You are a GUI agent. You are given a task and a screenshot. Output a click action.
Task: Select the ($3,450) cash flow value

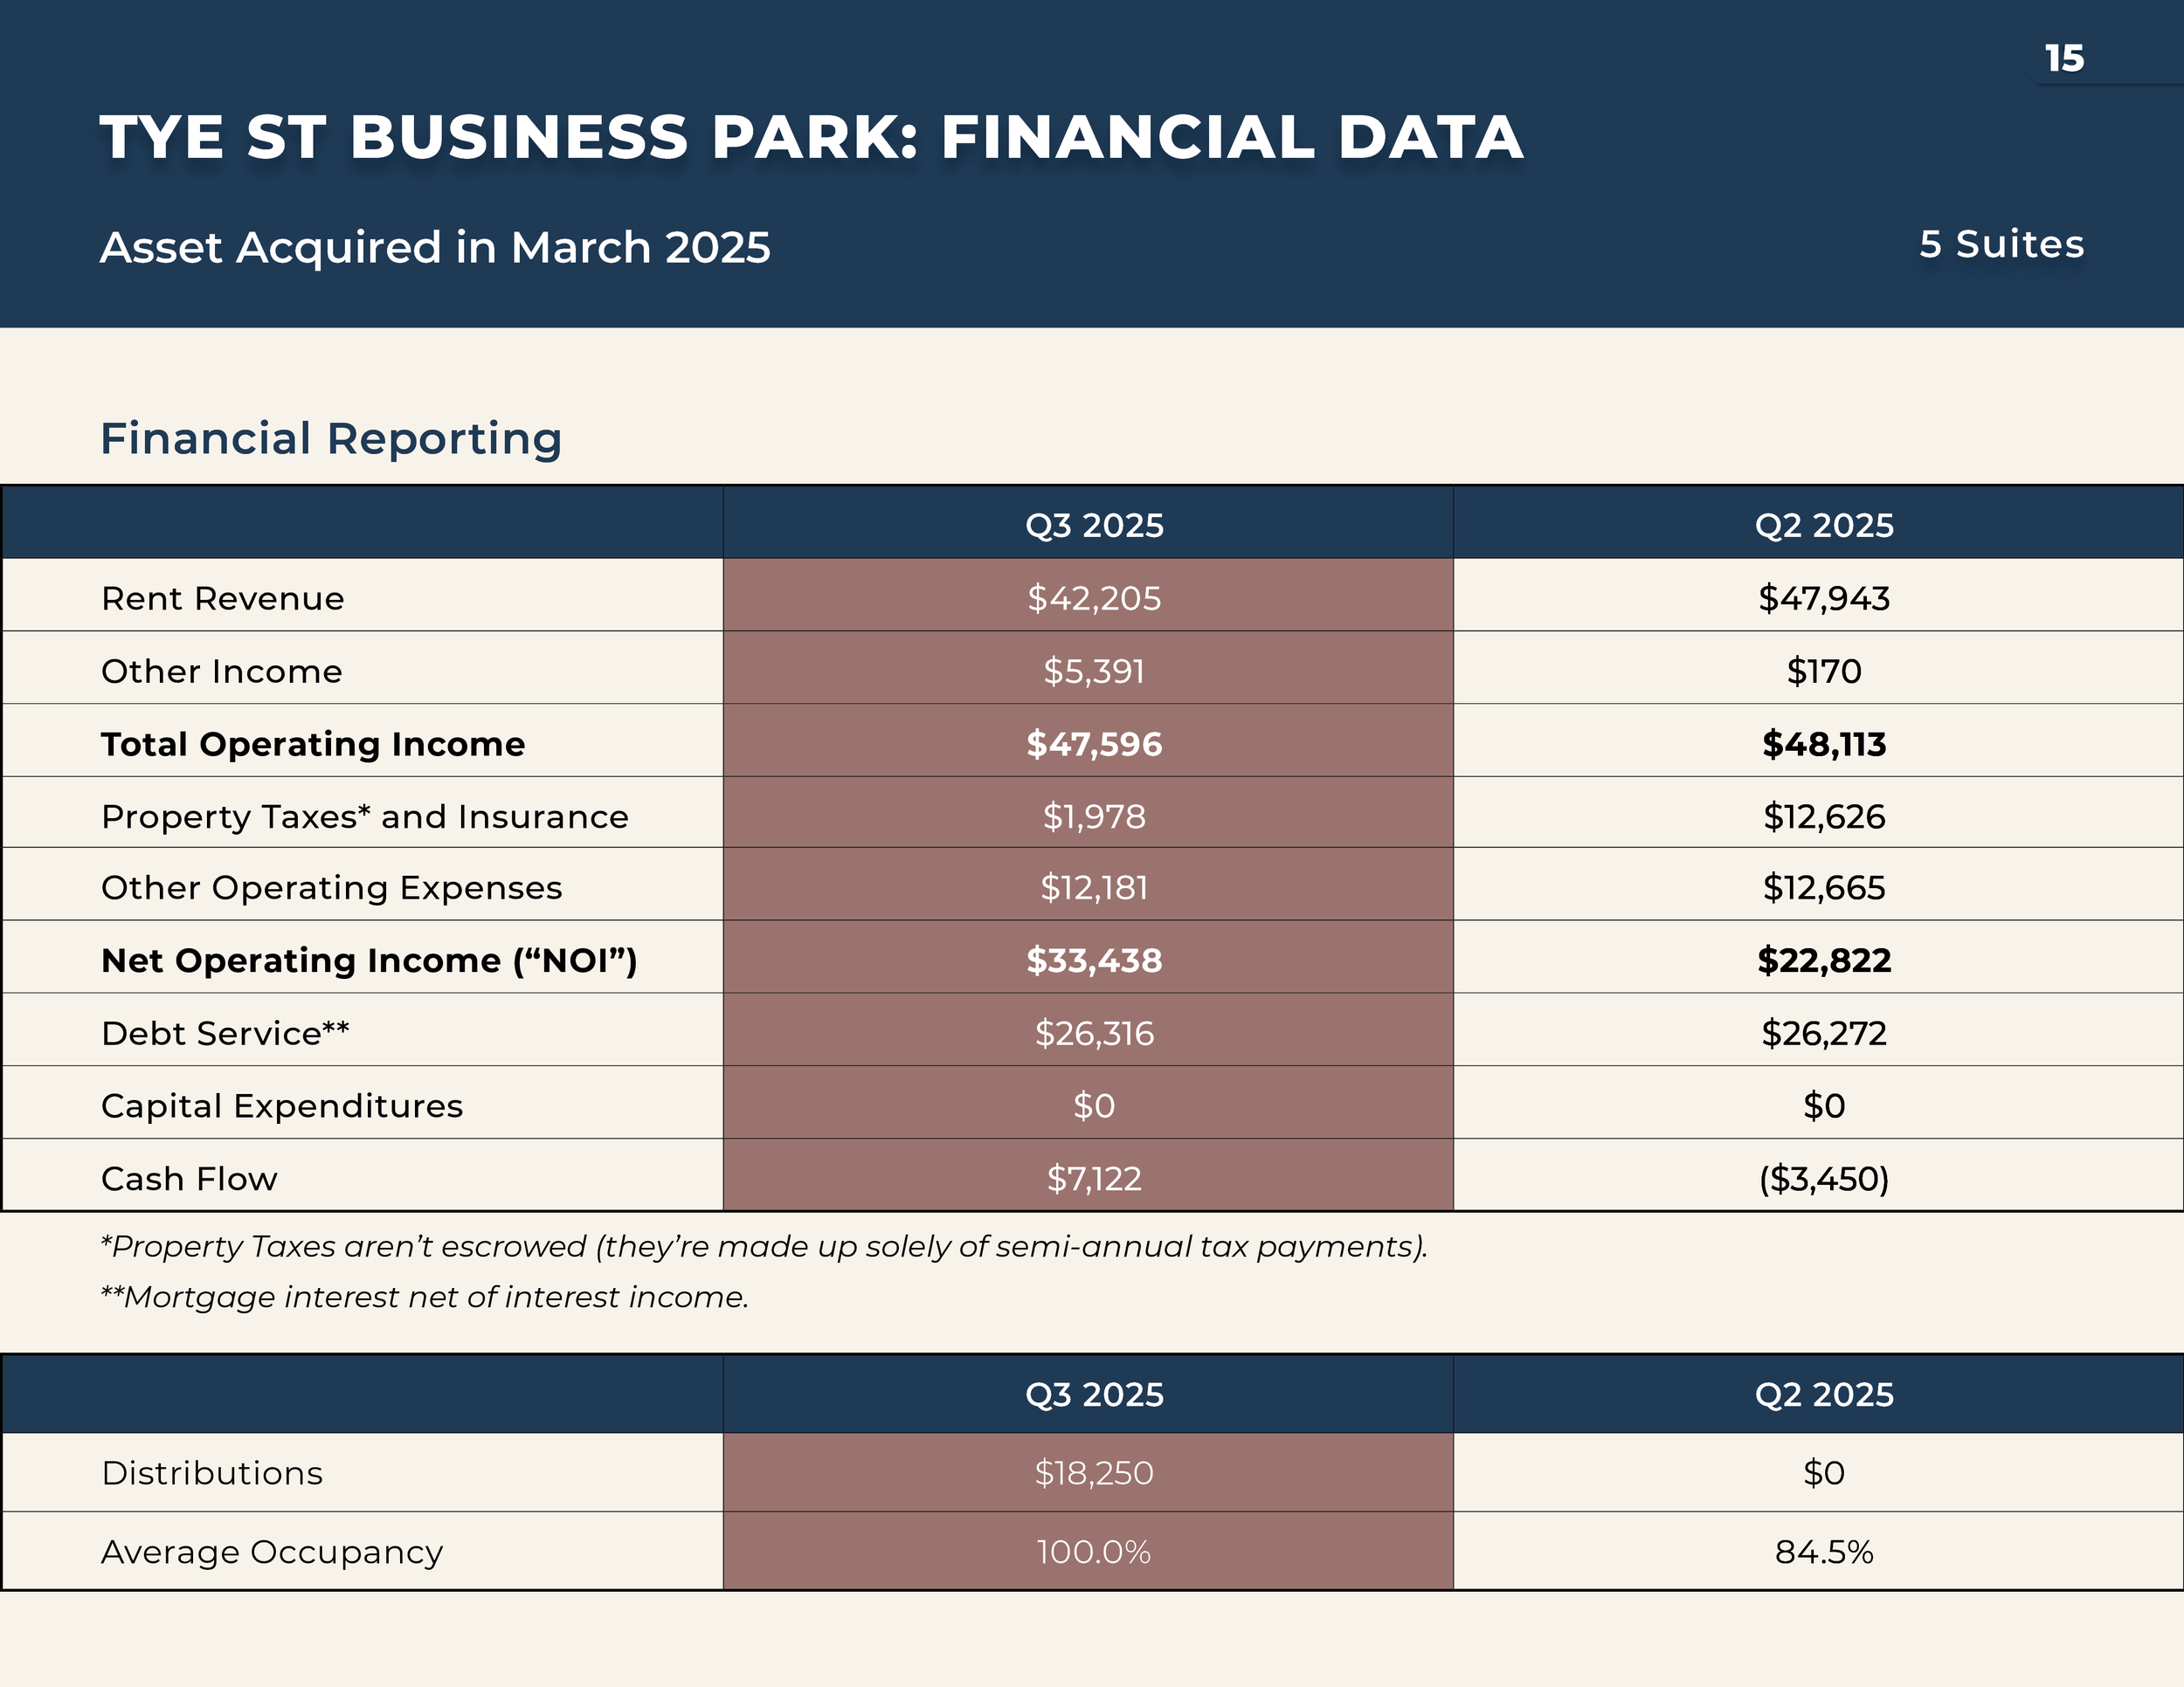(1823, 1178)
